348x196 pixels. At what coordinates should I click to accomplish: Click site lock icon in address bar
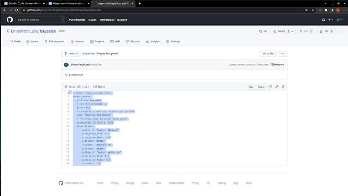24,10
